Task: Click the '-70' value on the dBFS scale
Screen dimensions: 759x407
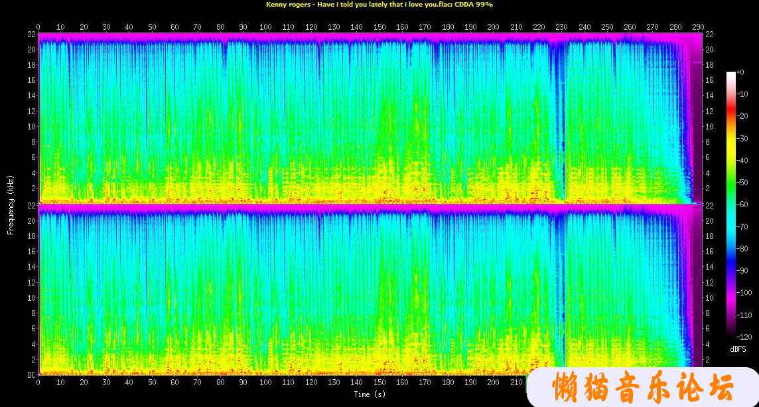Action: tap(742, 226)
